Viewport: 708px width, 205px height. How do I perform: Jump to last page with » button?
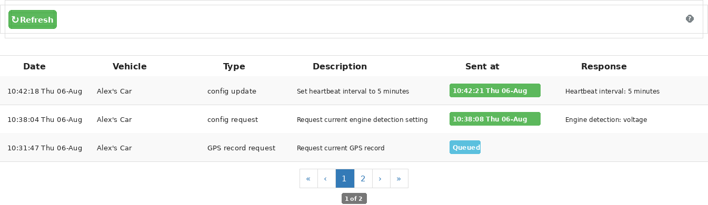click(399, 178)
